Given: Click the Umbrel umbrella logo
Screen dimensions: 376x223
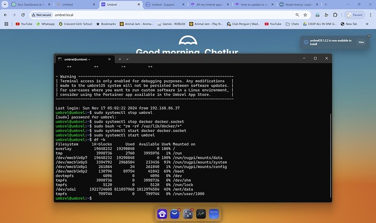Looking at the screenshot, I should click(x=188, y=40).
